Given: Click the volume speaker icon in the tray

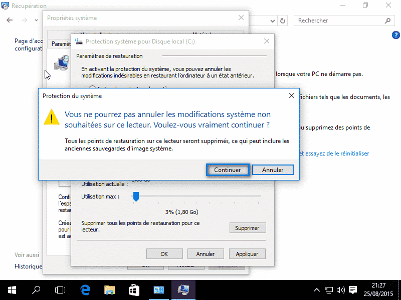Looking at the screenshot, I should tap(341, 289).
